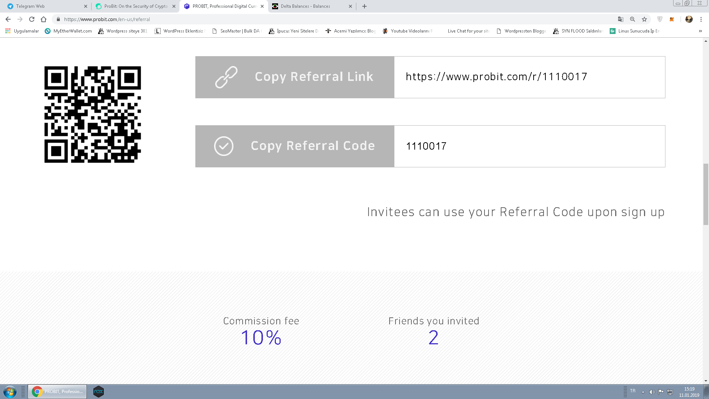The height and width of the screenshot is (399, 709).
Task: Open the Nox app in taskbar
Action: [99, 392]
